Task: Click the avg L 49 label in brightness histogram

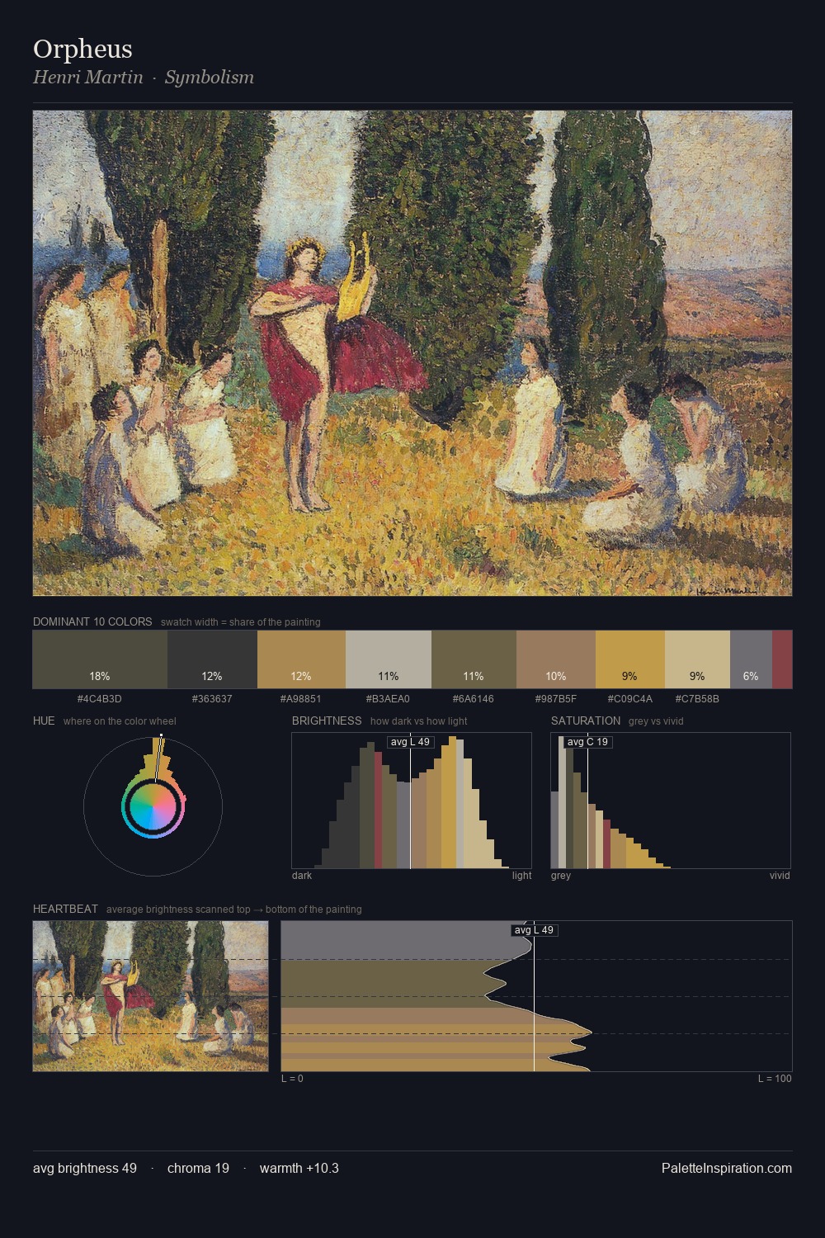Action: coord(410,742)
